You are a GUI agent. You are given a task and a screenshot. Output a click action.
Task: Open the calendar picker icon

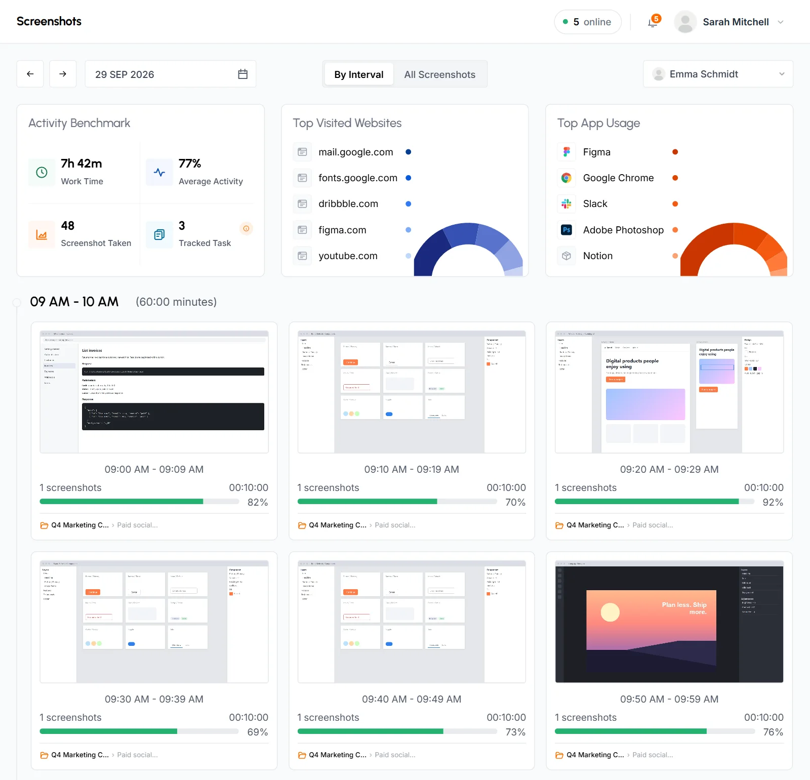pos(243,74)
